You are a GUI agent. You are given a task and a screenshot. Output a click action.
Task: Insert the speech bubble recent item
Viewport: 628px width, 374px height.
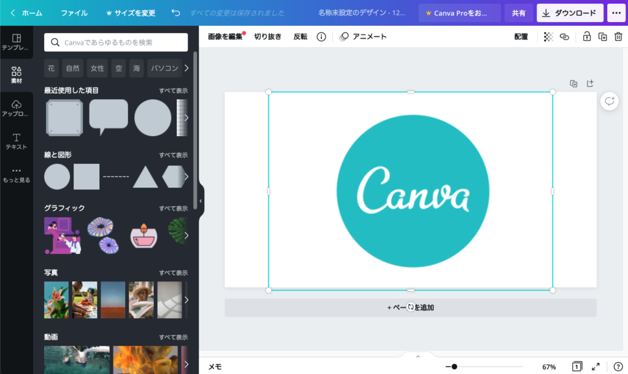(x=109, y=117)
